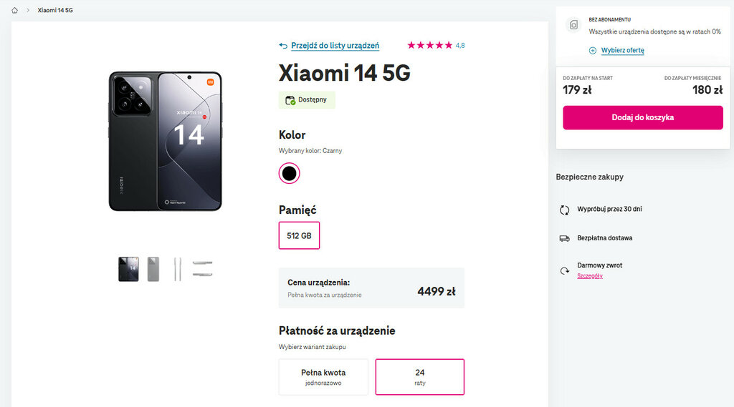Image resolution: width=734 pixels, height=407 pixels.
Task: Click the star rating icons
Action: tap(429, 45)
